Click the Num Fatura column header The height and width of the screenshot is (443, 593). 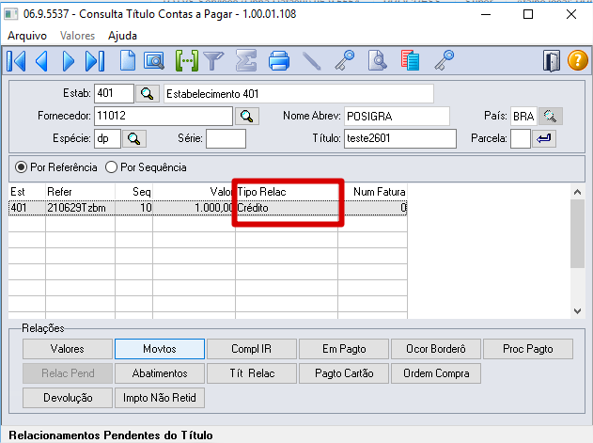[x=372, y=192]
